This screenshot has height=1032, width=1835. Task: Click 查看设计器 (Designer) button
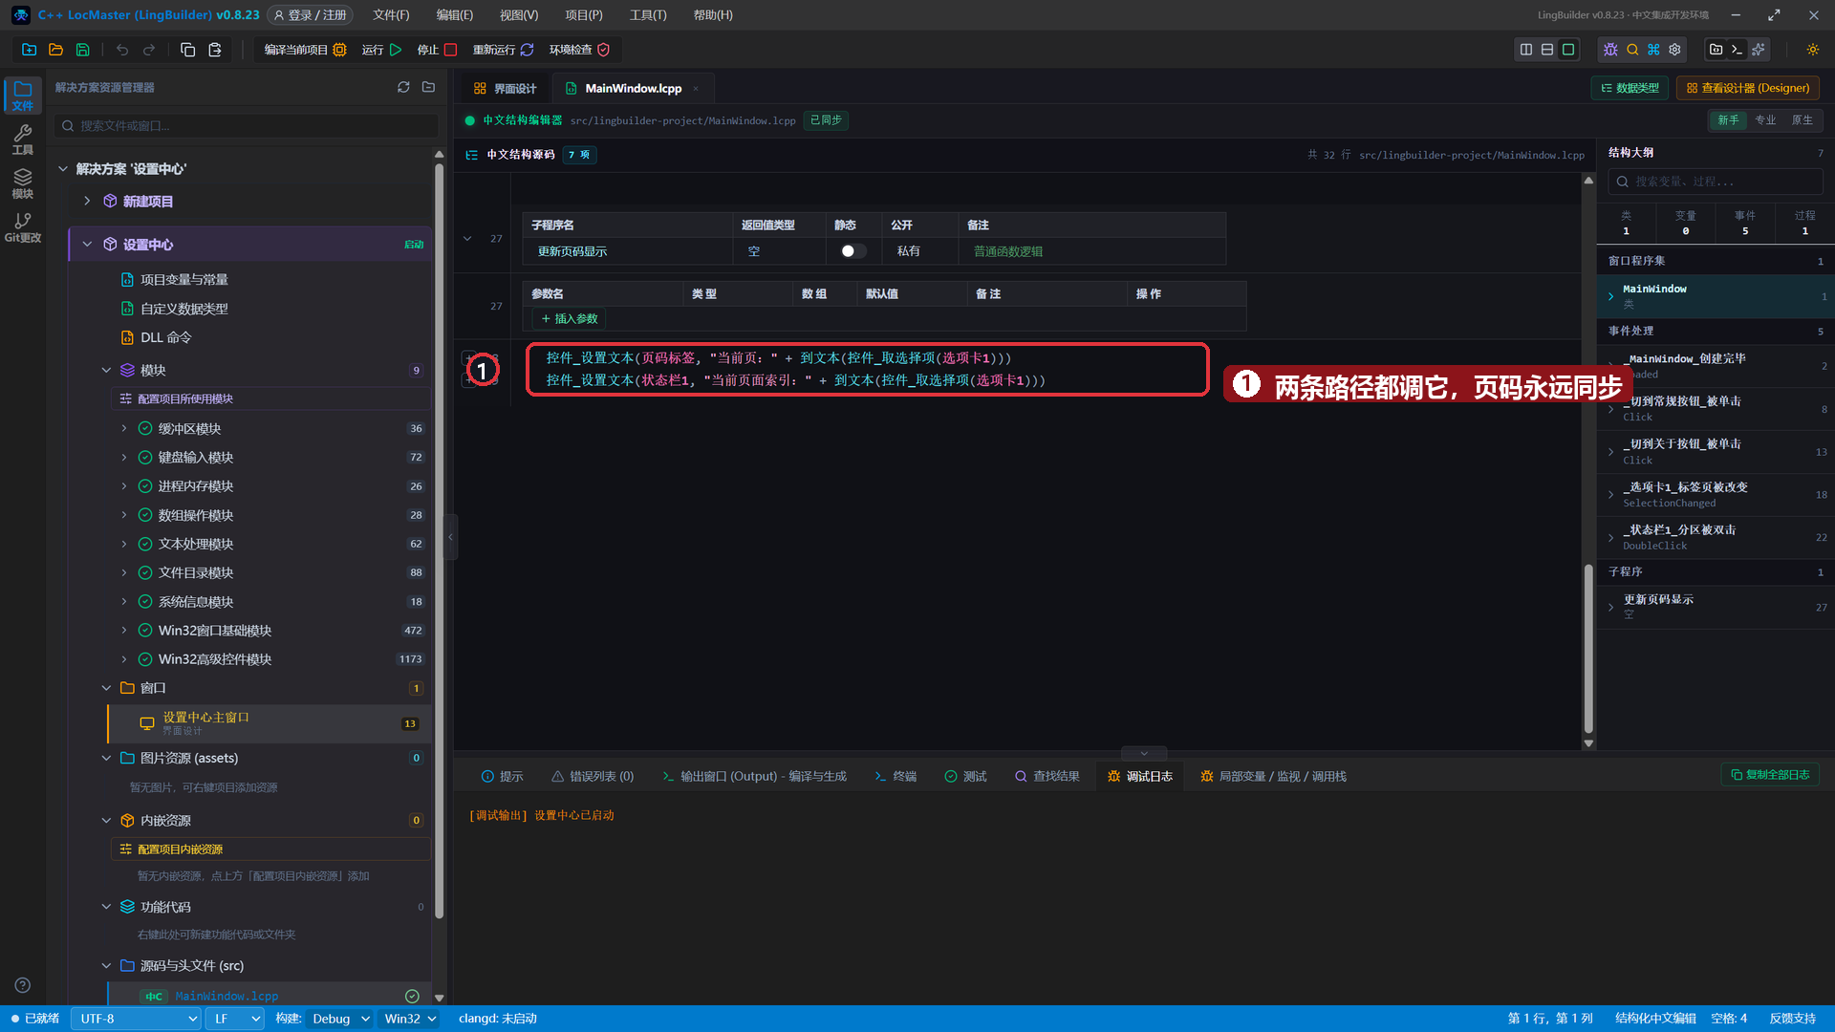coord(1748,88)
